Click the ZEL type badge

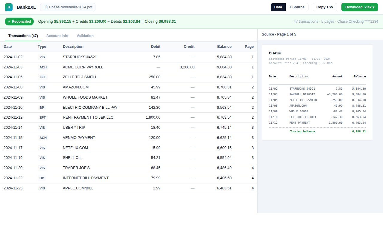[x=42, y=77]
